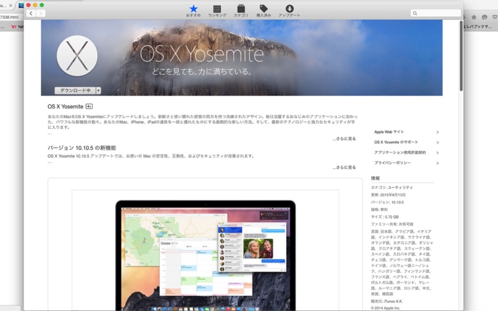
Task: Click the vertical scrollbar of App Store window
Action: (x=461, y=56)
